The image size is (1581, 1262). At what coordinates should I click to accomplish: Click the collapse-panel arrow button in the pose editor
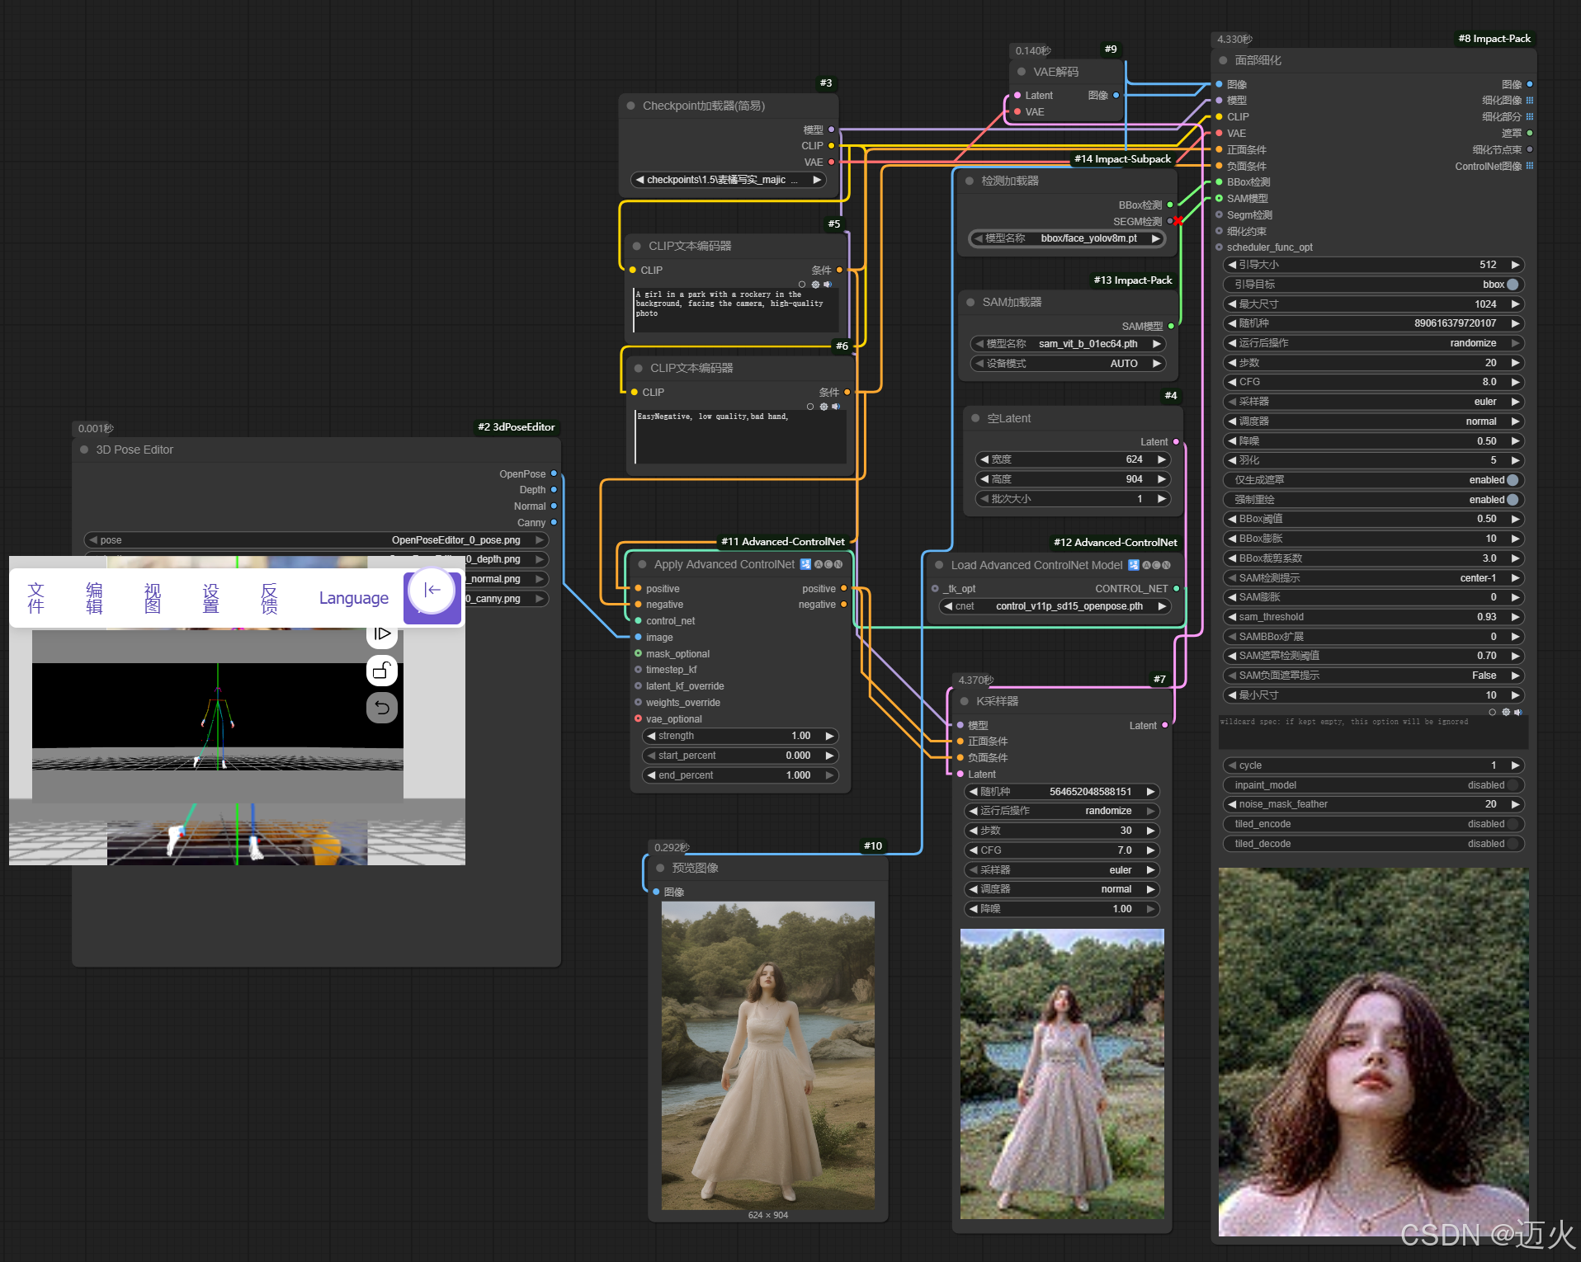(x=432, y=590)
